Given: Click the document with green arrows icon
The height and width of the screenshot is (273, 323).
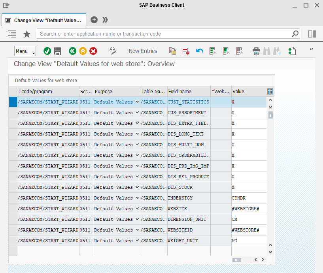Looking at the screenshot, I should point(292,51).
